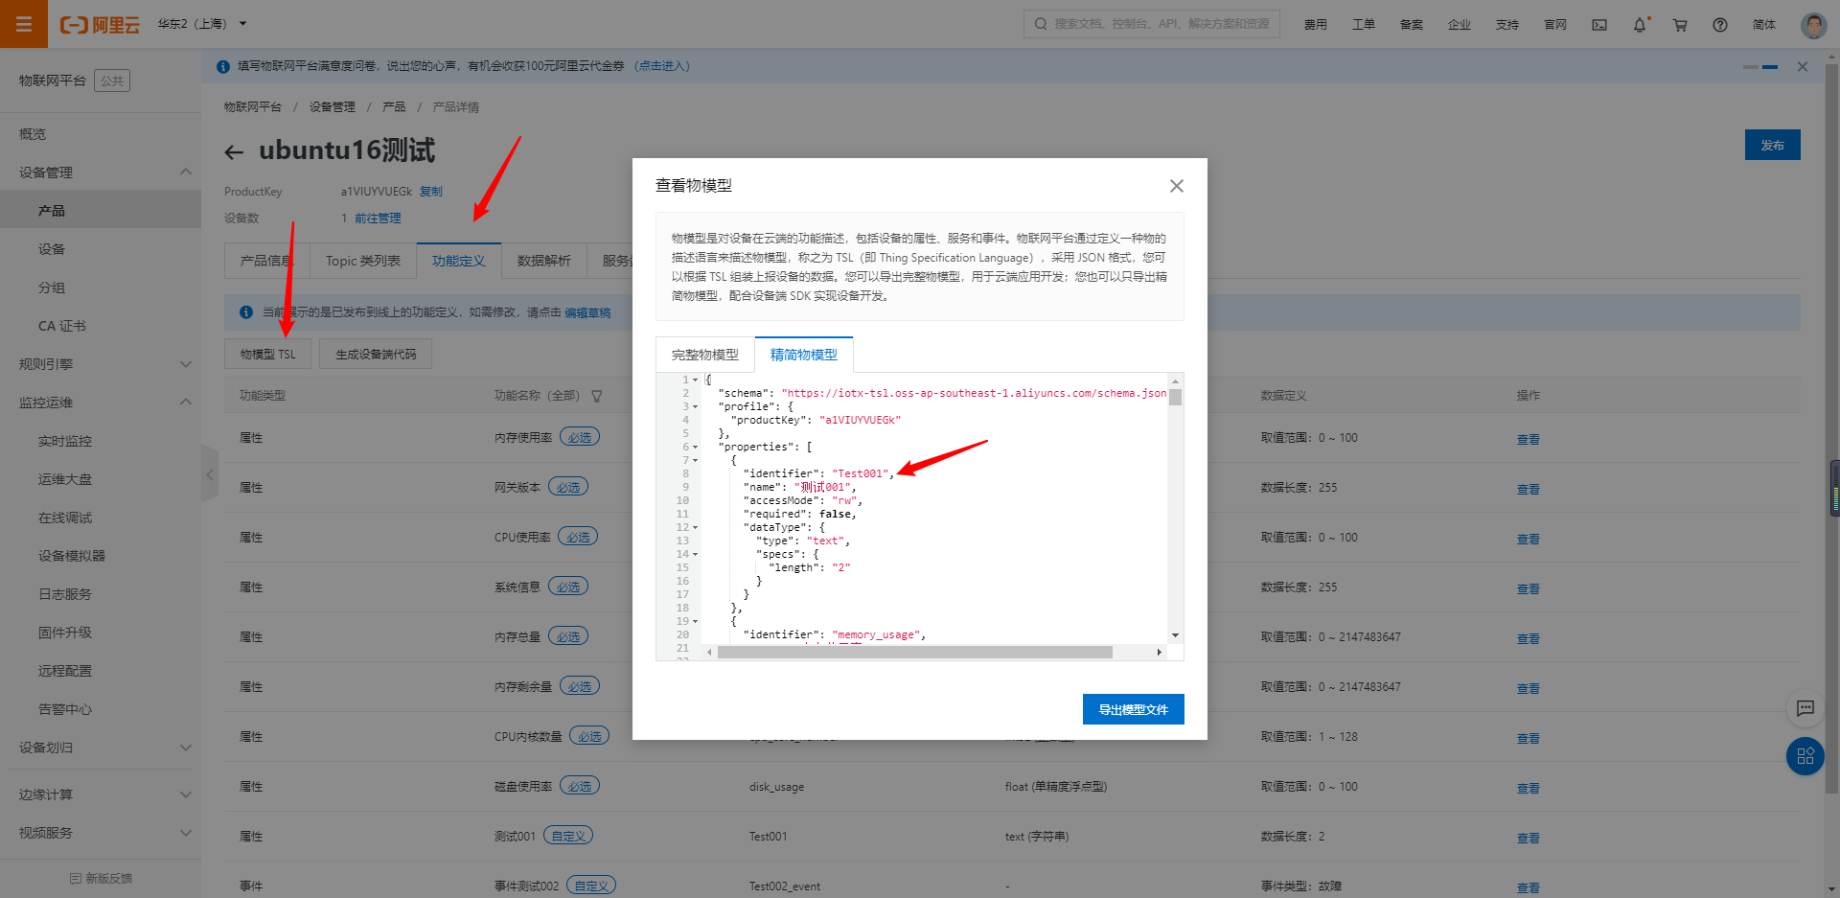Collapse the JSON fold arrow on line 7
This screenshot has height=898, width=1840.
tap(694, 460)
